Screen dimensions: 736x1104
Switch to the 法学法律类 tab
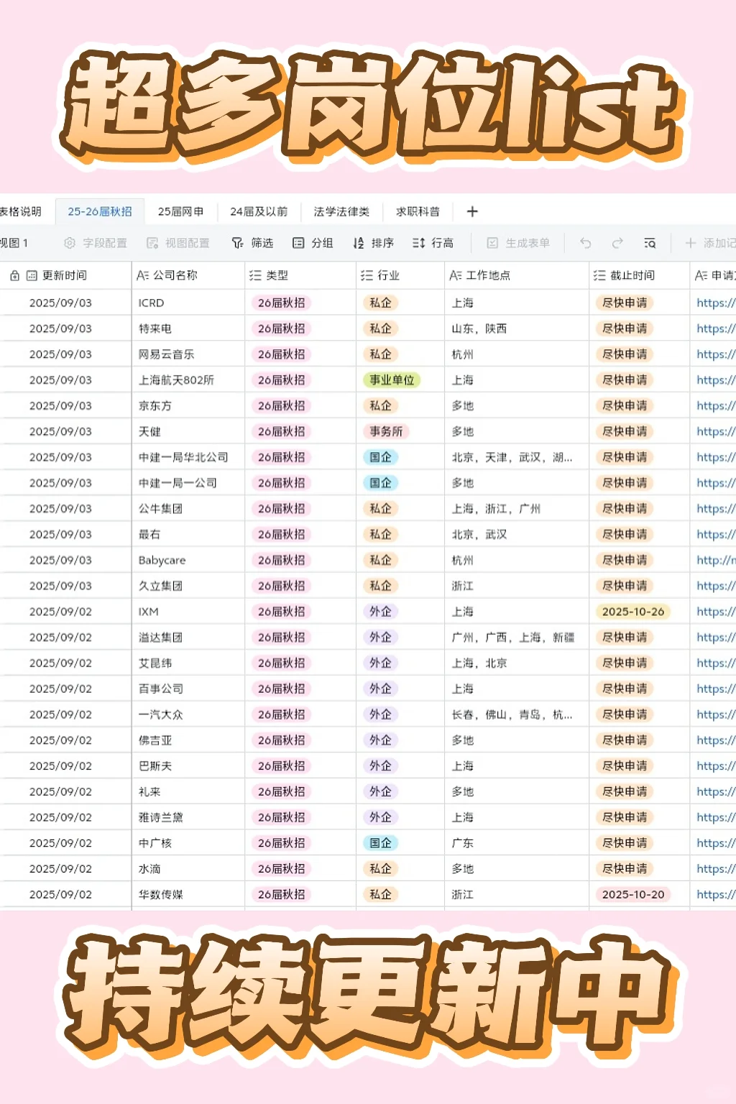[x=341, y=211]
